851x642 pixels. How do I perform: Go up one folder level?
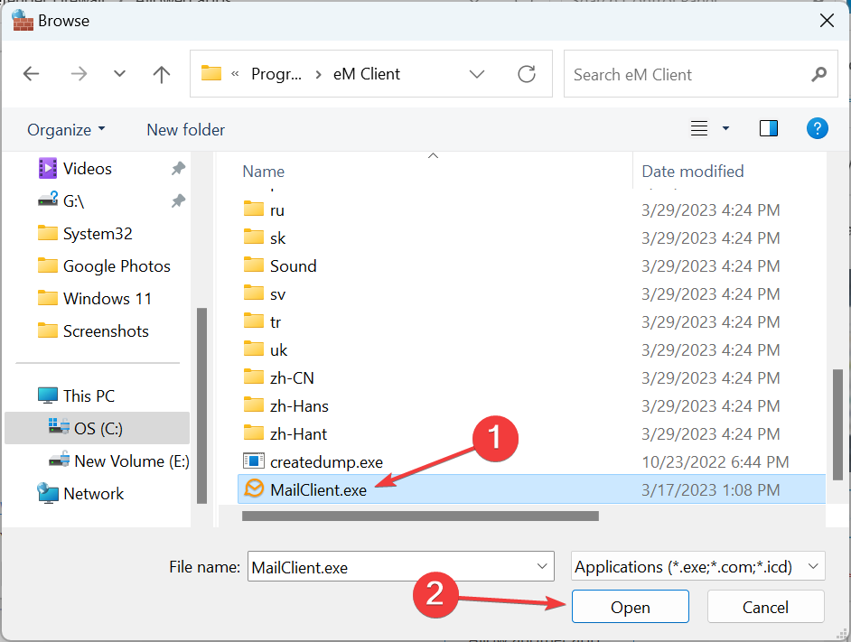(161, 74)
